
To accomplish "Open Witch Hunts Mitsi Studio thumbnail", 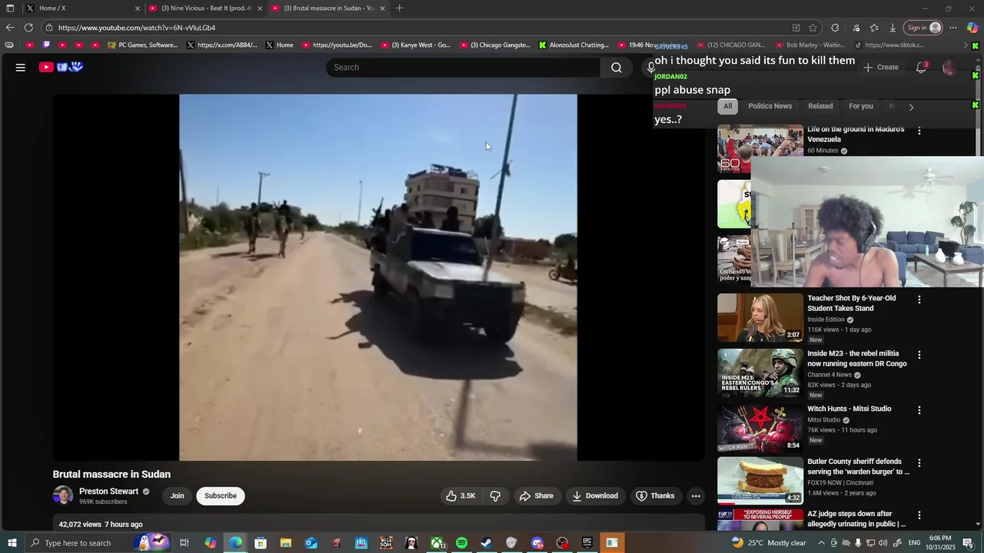I will pos(760,429).
